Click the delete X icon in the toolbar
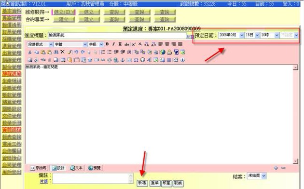This screenshot has width=304, height=189. [62, 52]
